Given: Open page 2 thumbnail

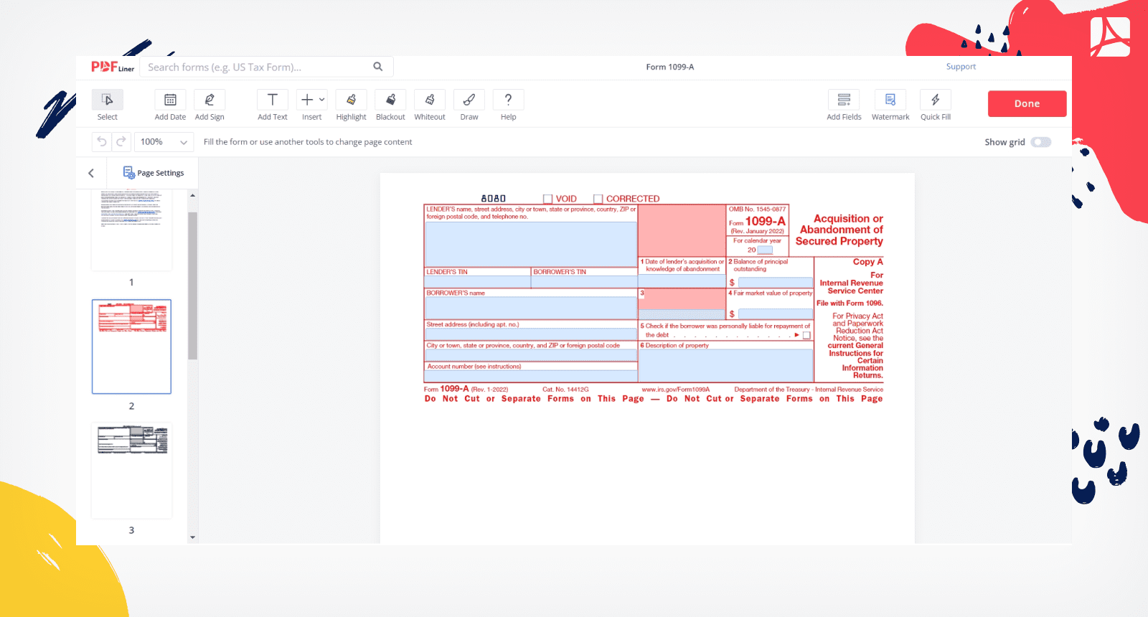Looking at the screenshot, I should coord(131,347).
